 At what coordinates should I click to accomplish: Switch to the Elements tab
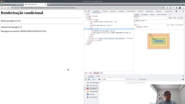(96, 11)
